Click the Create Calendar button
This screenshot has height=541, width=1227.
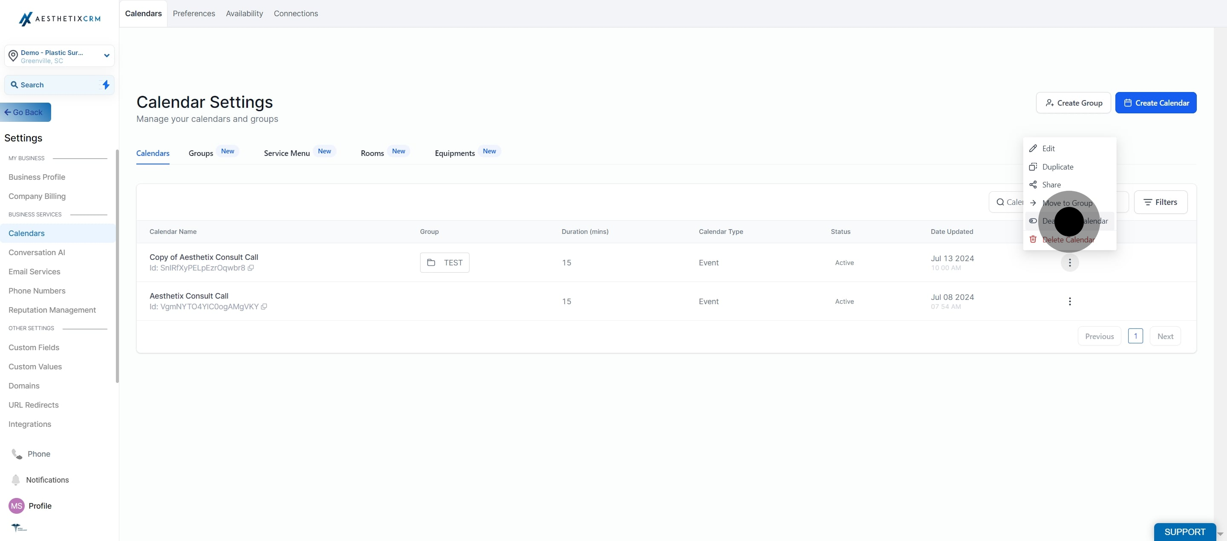[1155, 103]
